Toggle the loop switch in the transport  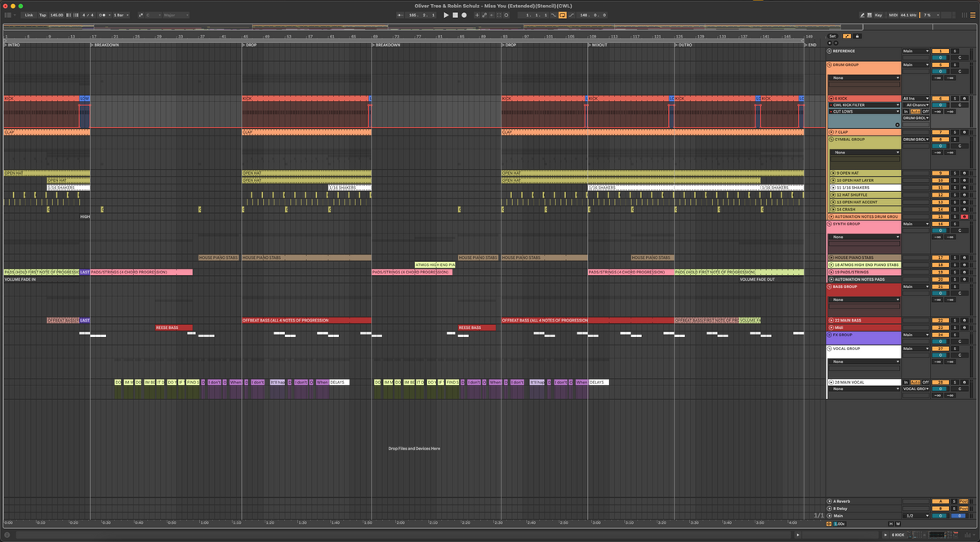point(563,15)
